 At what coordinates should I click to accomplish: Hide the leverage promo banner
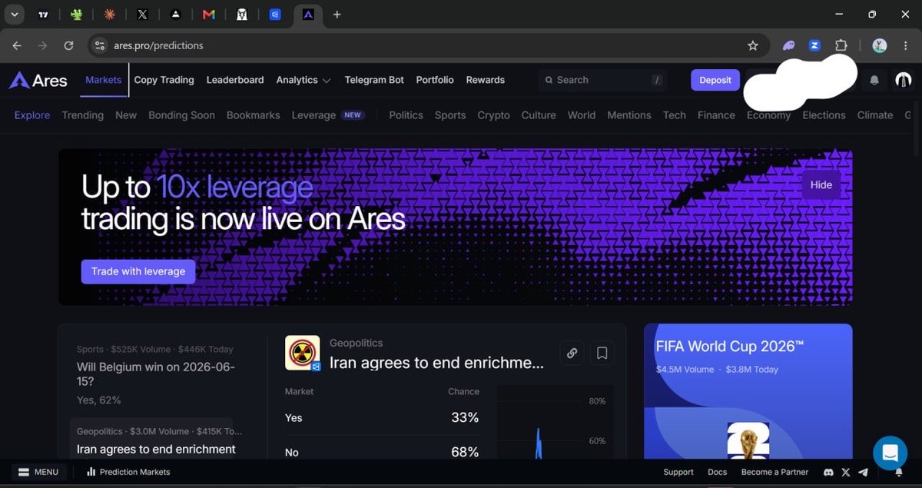coord(821,184)
